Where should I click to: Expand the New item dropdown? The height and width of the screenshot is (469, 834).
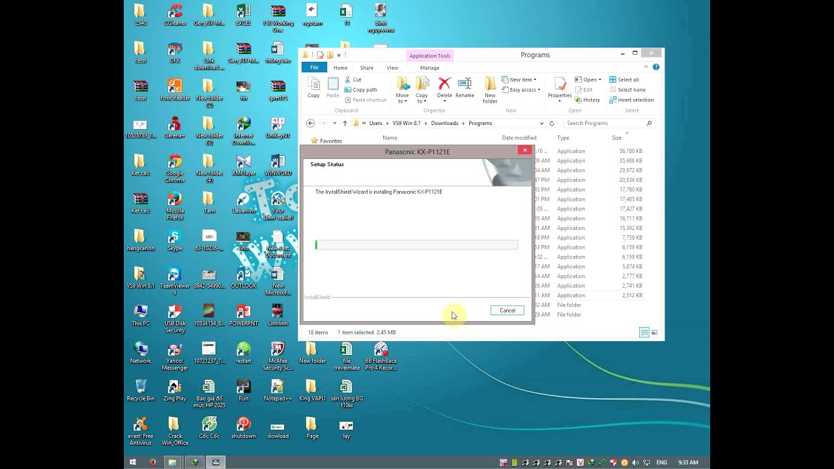[519, 79]
